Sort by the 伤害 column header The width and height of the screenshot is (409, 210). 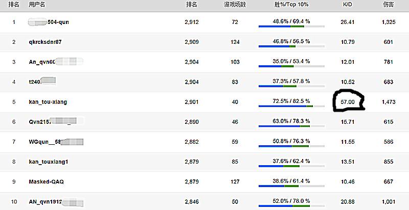pyautogui.click(x=389, y=5)
